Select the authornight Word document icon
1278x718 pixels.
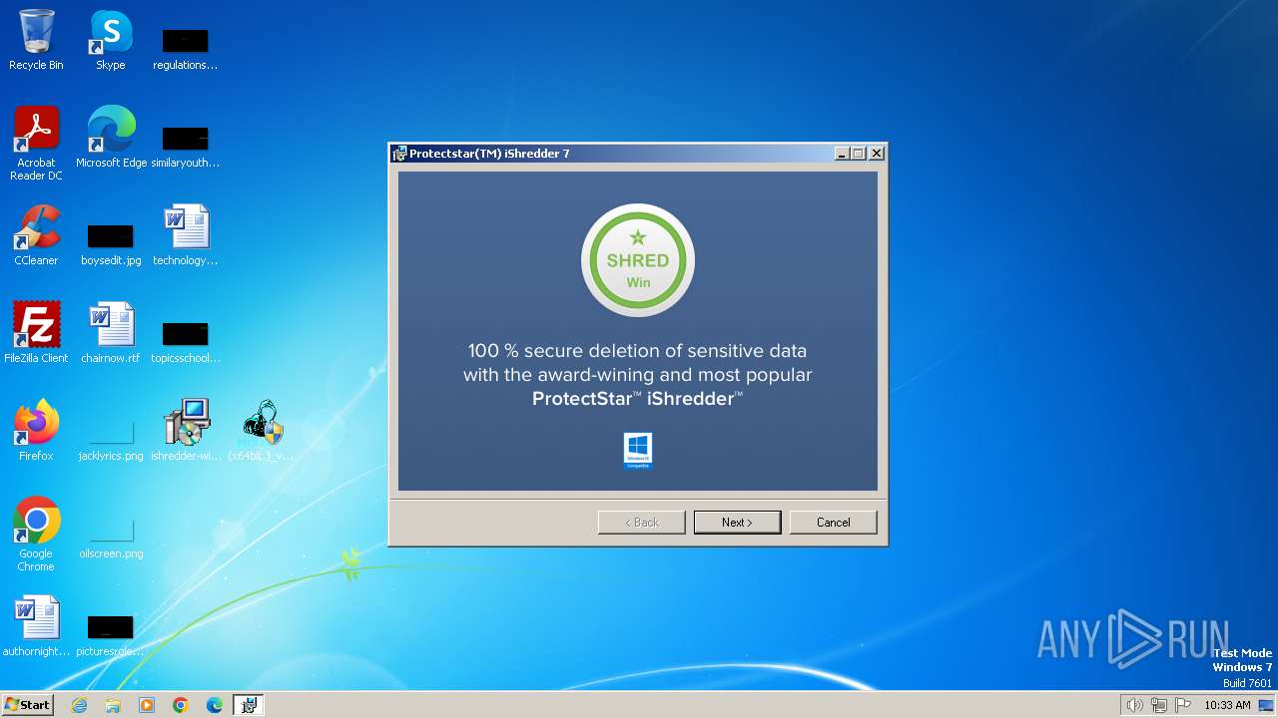pos(36,627)
